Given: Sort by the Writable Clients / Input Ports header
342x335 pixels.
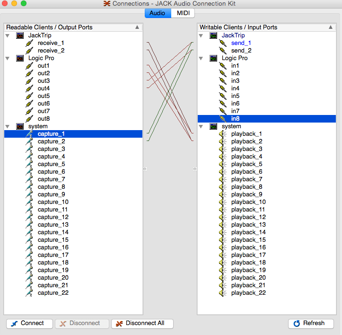Looking at the screenshot, I should coord(267,27).
